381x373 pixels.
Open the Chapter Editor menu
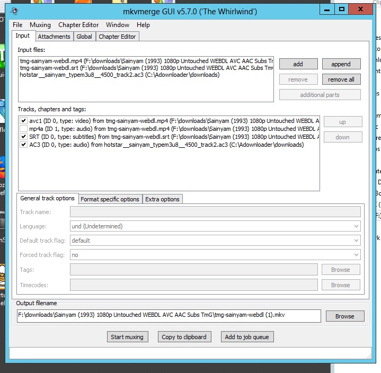(x=78, y=25)
